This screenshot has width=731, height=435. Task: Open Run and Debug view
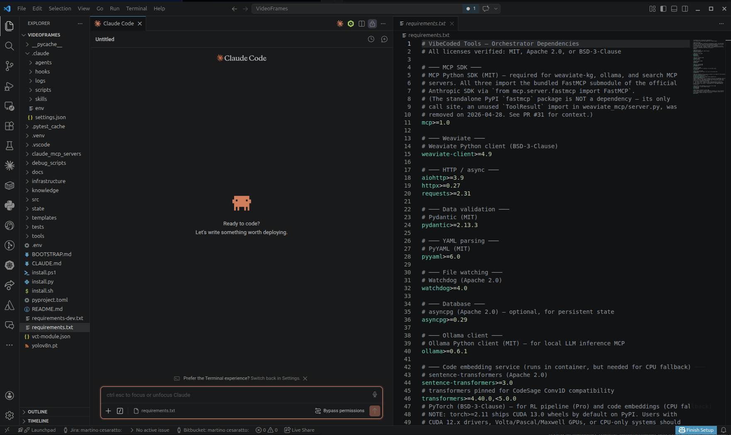9,86
